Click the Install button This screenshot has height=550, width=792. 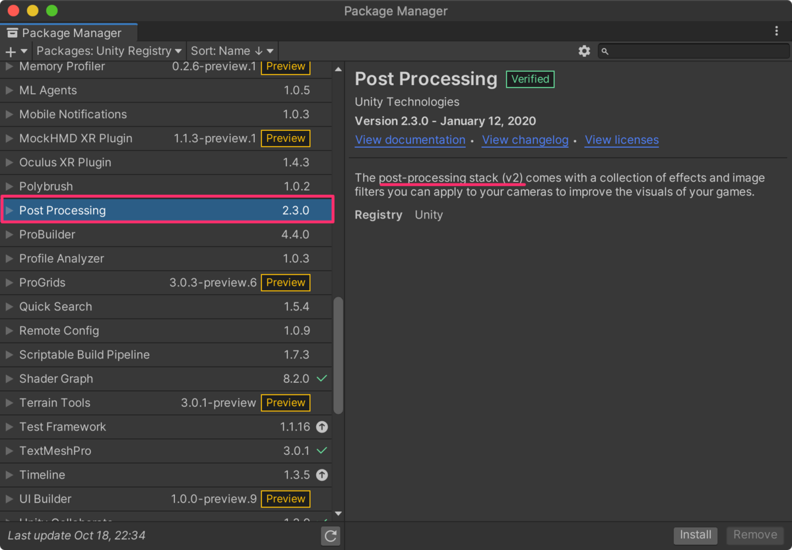coord(696,535)
